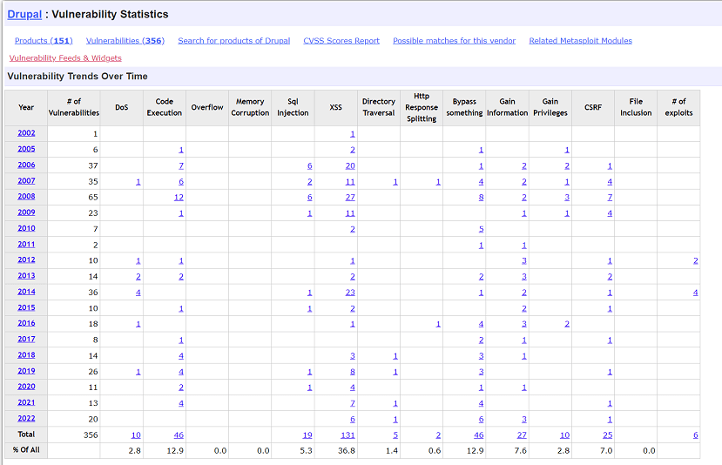Open the 2014 year statistics

click(26, 292)
